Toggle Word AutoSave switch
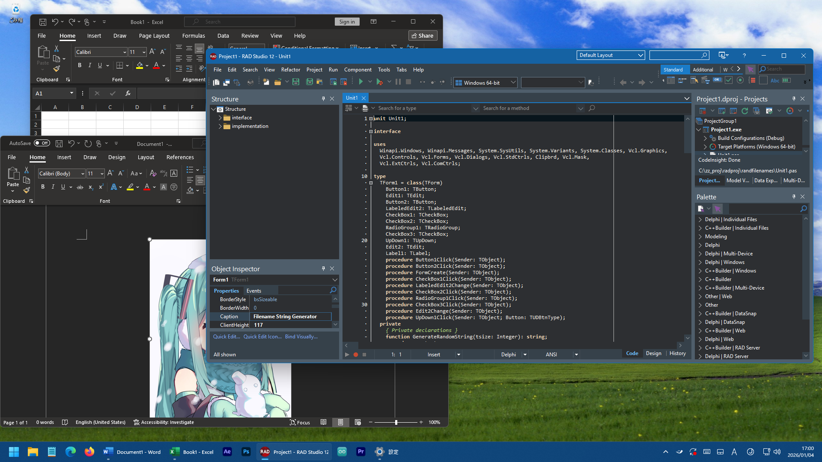Screen dimensions: 822x462 42,143
